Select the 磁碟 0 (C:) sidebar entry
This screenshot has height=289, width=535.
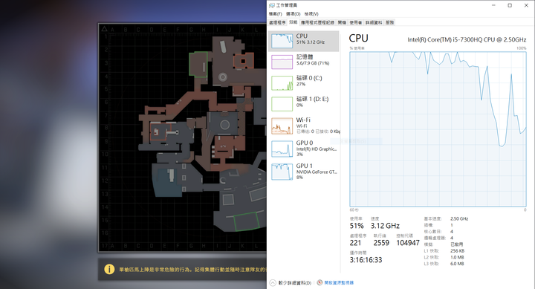(303, 83)
